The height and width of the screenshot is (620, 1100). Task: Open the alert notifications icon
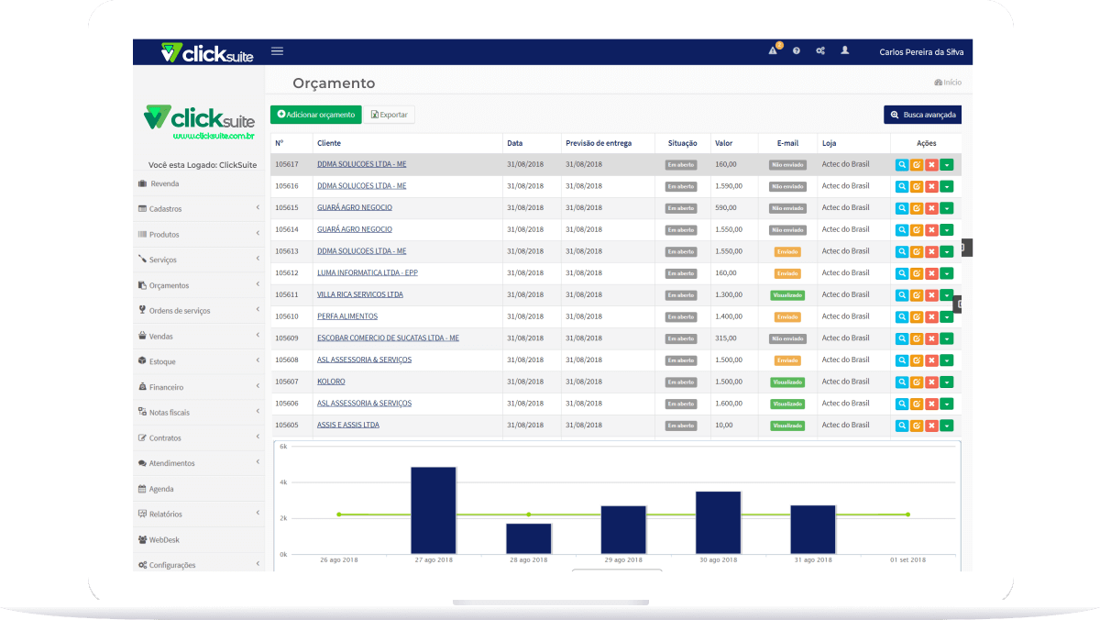pos(774,50)
